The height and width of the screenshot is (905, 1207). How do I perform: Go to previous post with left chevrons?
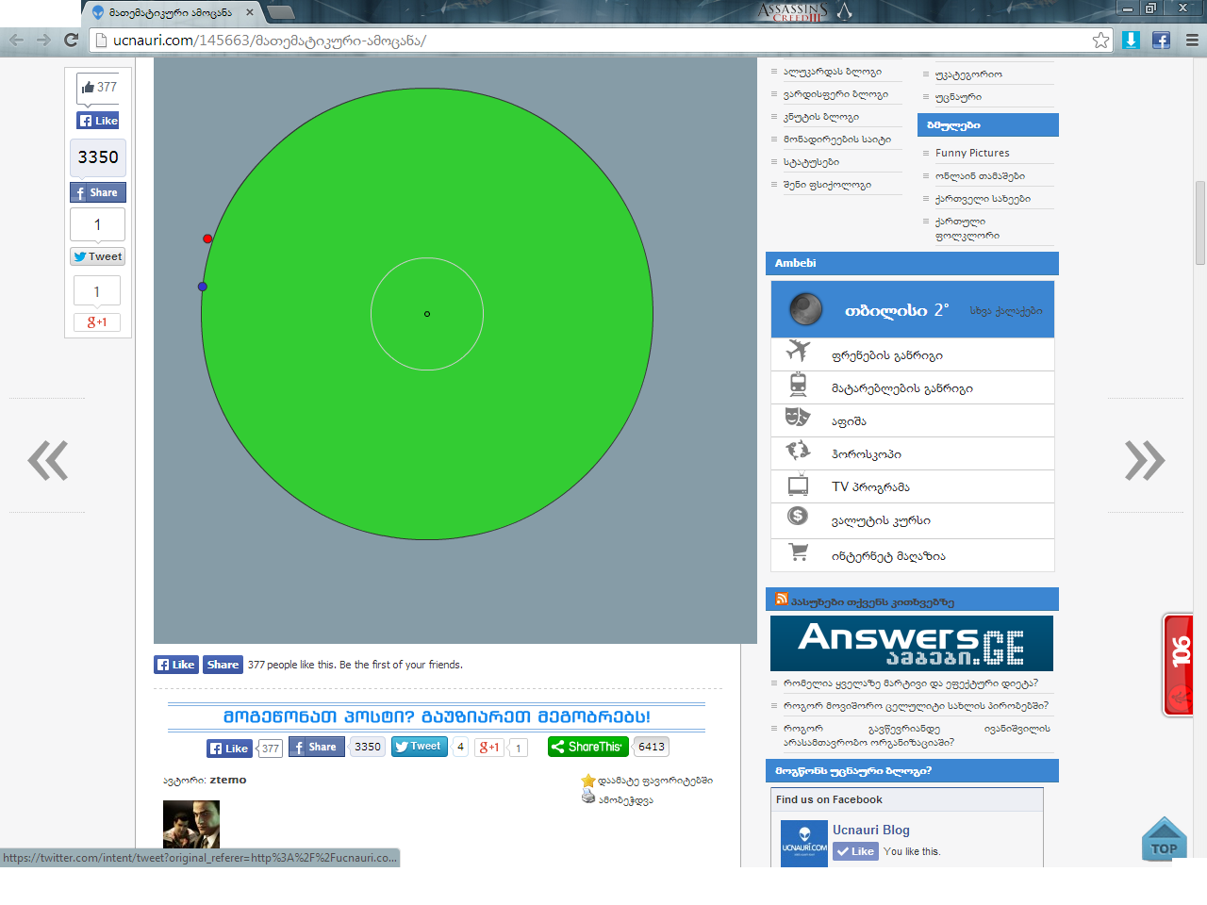[48, 460]
